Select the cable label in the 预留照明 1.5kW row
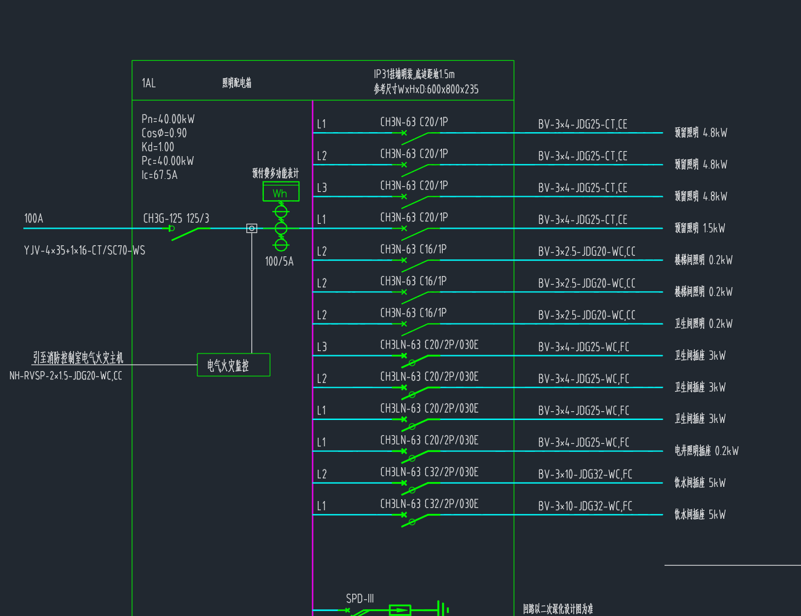The width and height of the screenshot is (801, 616). point(583,219)
